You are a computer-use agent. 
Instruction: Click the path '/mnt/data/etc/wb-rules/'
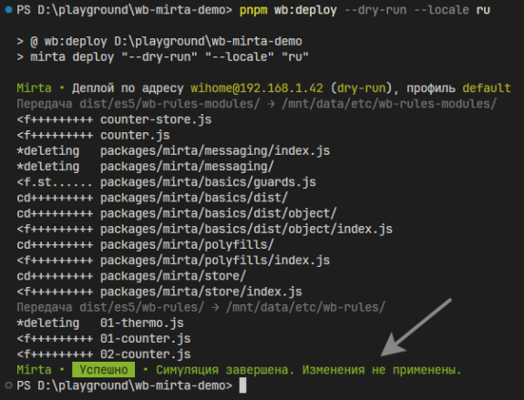click(x=305, y=307)
